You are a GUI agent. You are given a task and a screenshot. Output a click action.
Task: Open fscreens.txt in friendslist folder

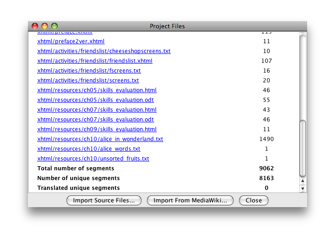coord(89,71)
